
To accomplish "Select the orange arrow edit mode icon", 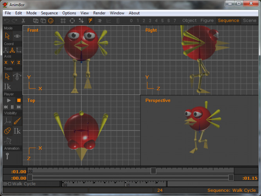I will 7,36.
